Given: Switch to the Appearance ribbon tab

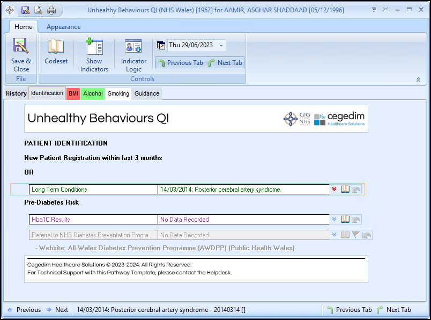Looking at the screenshot, I should click(x=63, y=27).
